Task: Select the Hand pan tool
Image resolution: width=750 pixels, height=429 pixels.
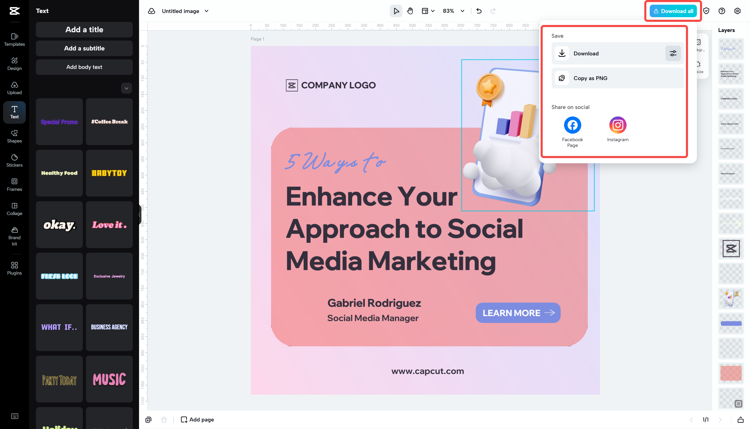Action: (x=410, y=11)
